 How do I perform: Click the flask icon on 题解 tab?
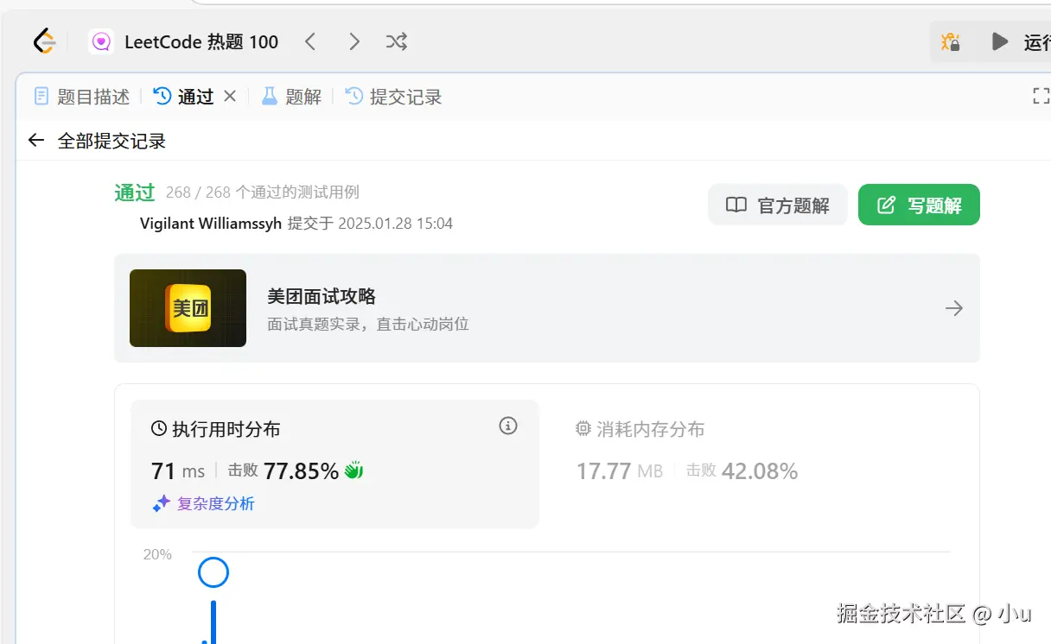pos(270,96)
